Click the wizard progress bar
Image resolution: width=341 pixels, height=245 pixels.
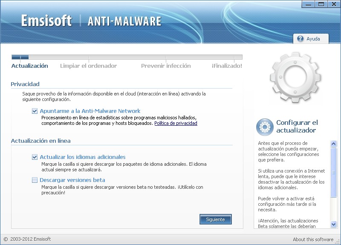pyautogui.click(x=127, y=57)
